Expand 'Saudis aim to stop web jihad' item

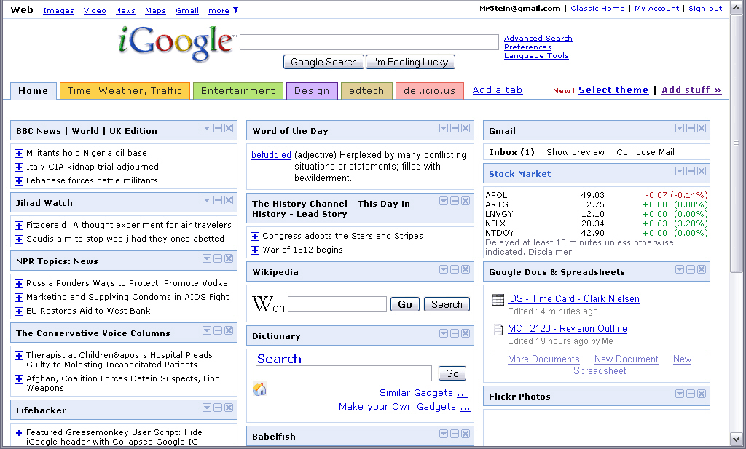coord(19,239)
